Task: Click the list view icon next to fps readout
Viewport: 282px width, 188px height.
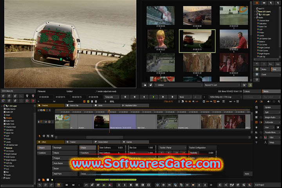Action: coord(179,102)
